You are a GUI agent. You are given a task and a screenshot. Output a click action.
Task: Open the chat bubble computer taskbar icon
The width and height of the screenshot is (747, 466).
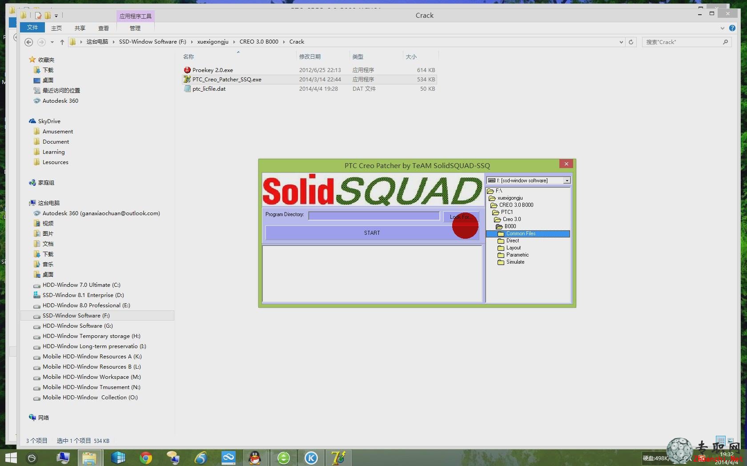173,458
